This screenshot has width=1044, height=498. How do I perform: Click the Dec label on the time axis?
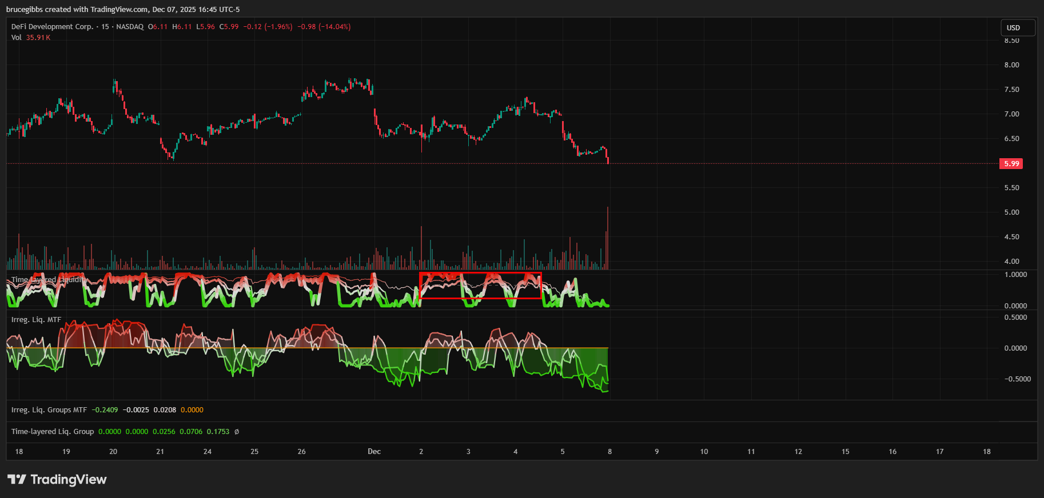[x=374, y=452]
